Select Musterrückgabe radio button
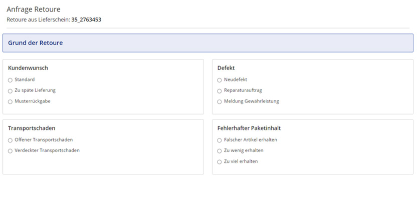The image size is (417, 210). point(10,101)
